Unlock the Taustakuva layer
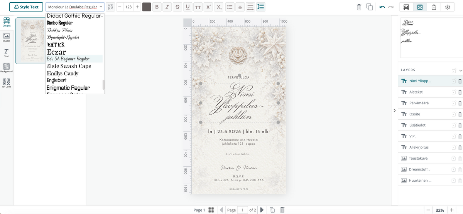463x214 pixels. tap(454, 158)
